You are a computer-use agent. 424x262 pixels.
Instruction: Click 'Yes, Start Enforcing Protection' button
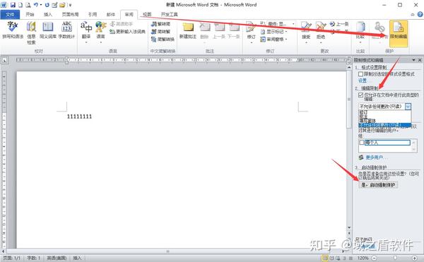[378, 185]
